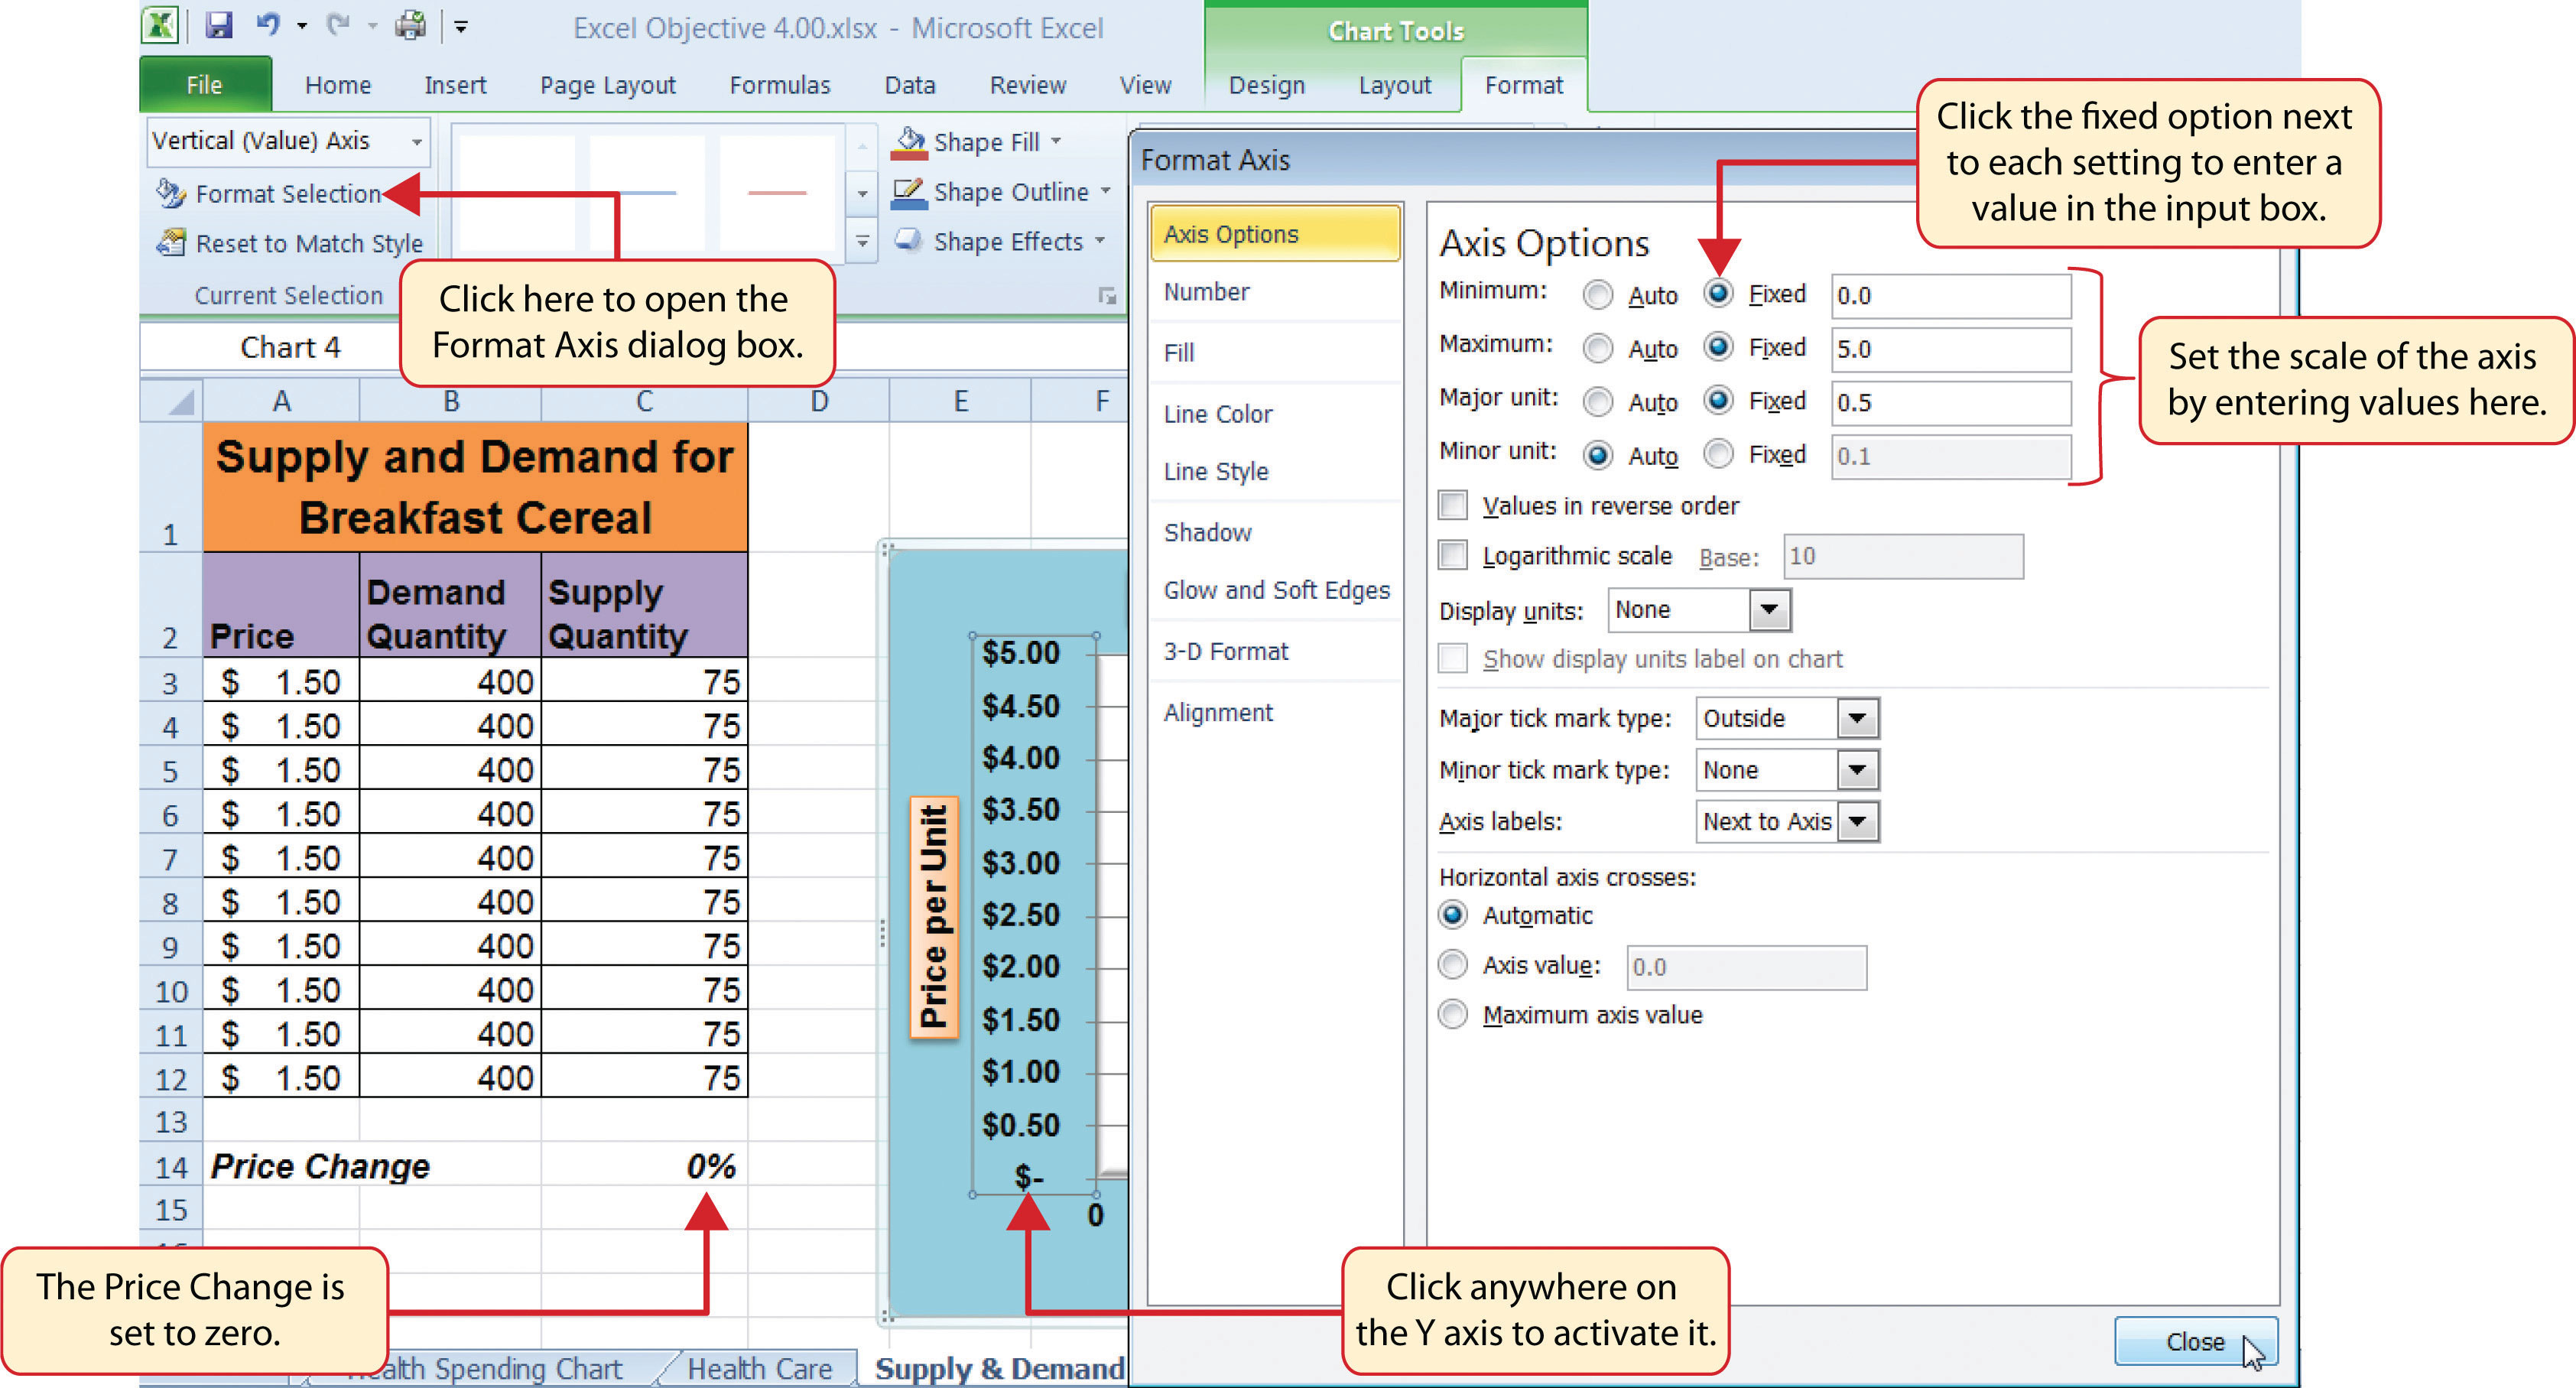Click the Shape Fill icon
This screenshot has width=2576, height=1388.
[904, 142]
